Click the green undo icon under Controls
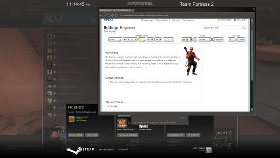Image resolution: width=280 pixels, height=158 pixels. pos(230,39)
